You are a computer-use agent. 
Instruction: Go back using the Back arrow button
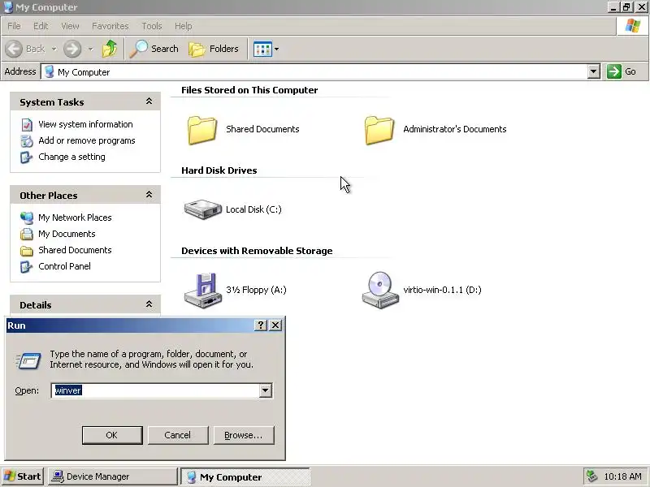point(25,49)
